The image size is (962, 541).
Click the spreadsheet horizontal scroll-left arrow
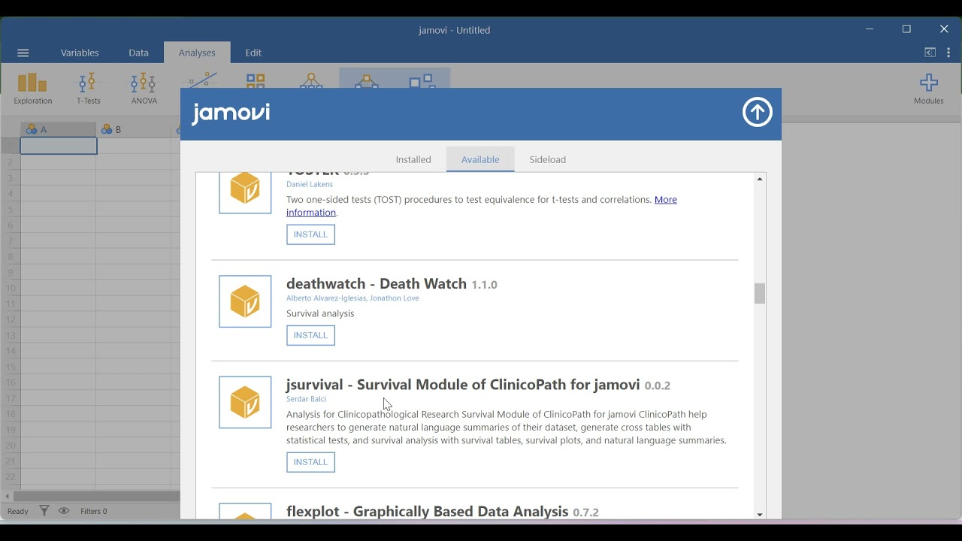tap(8, 496)
